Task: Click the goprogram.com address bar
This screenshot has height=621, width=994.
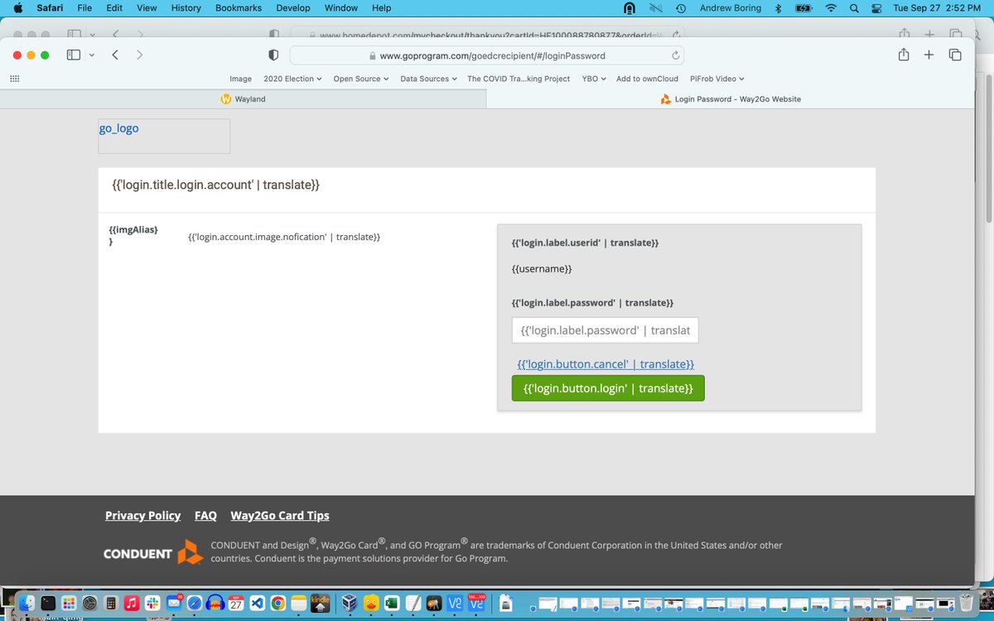Action: click(x=488, y=55)
